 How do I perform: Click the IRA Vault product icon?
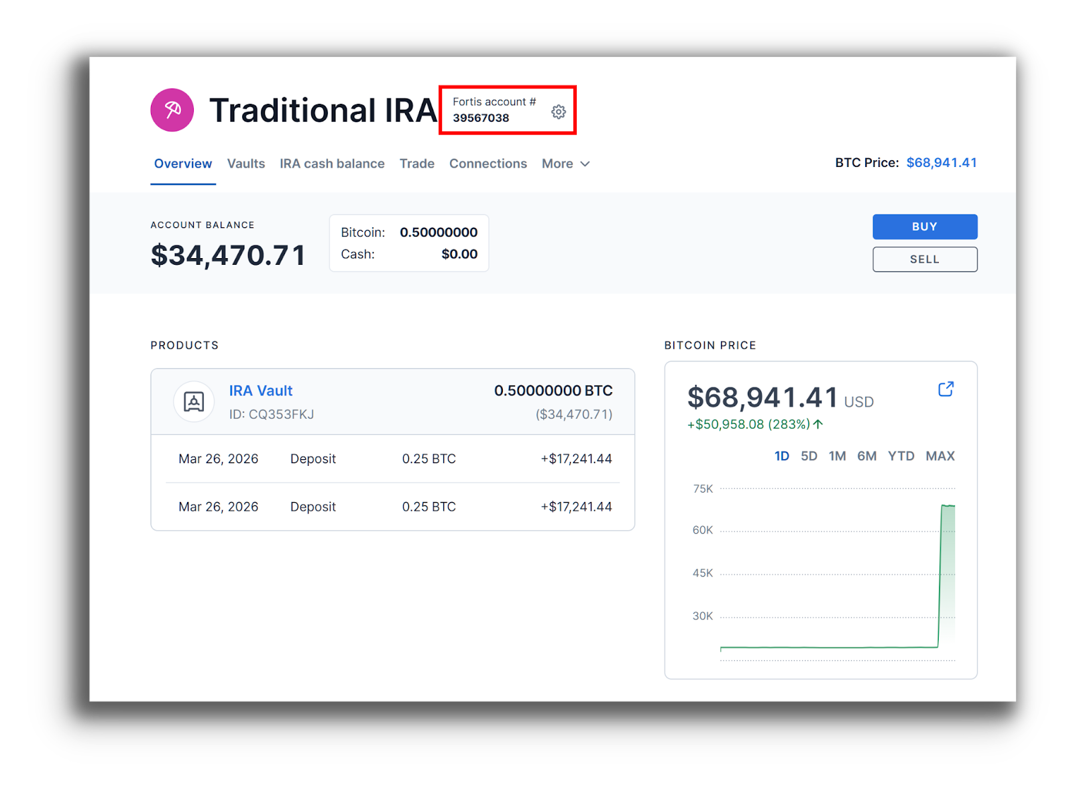[194, 402]
